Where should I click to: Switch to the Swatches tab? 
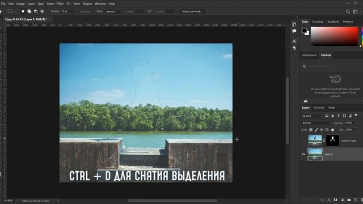click(x=318, y=22)
